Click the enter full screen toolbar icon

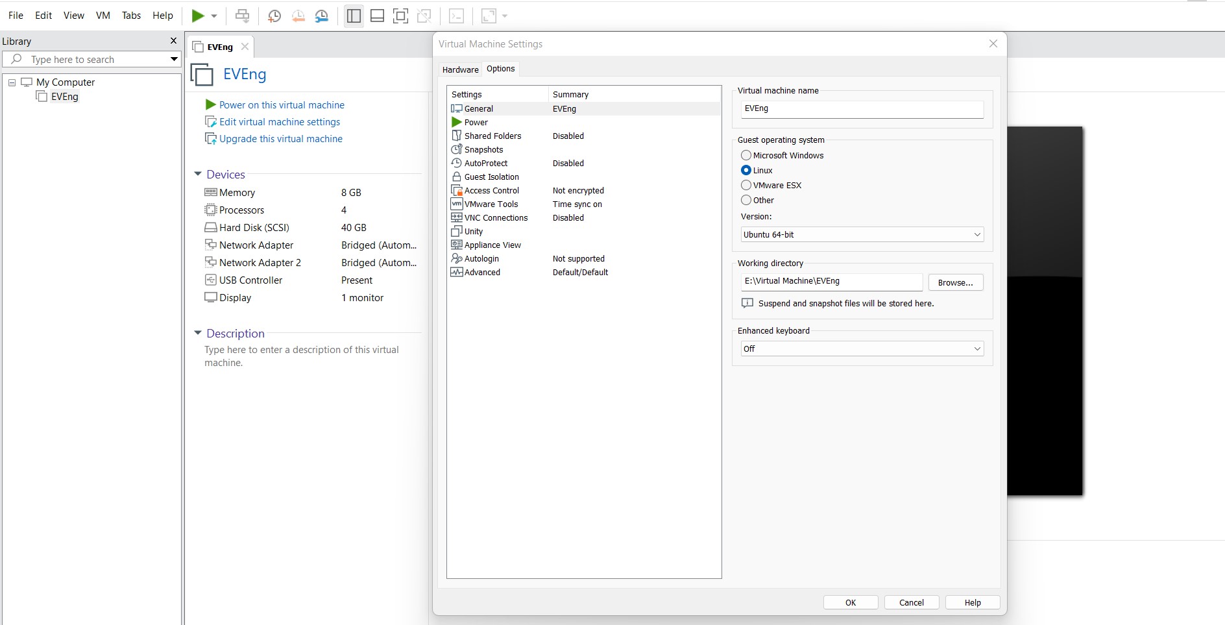401,16
